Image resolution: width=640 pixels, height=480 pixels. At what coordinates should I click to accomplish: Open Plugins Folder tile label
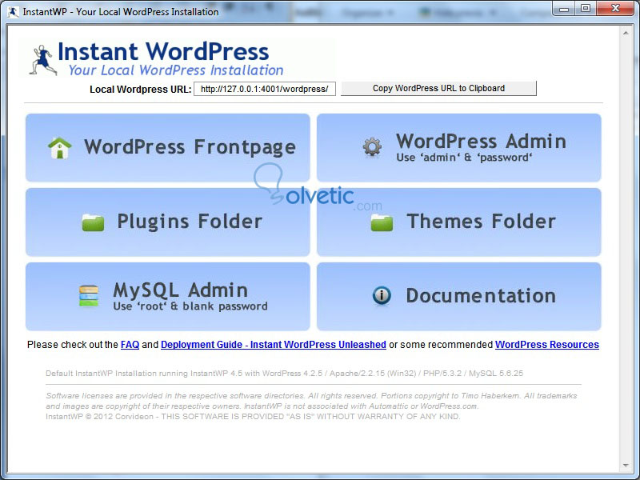tap(190, 222)
